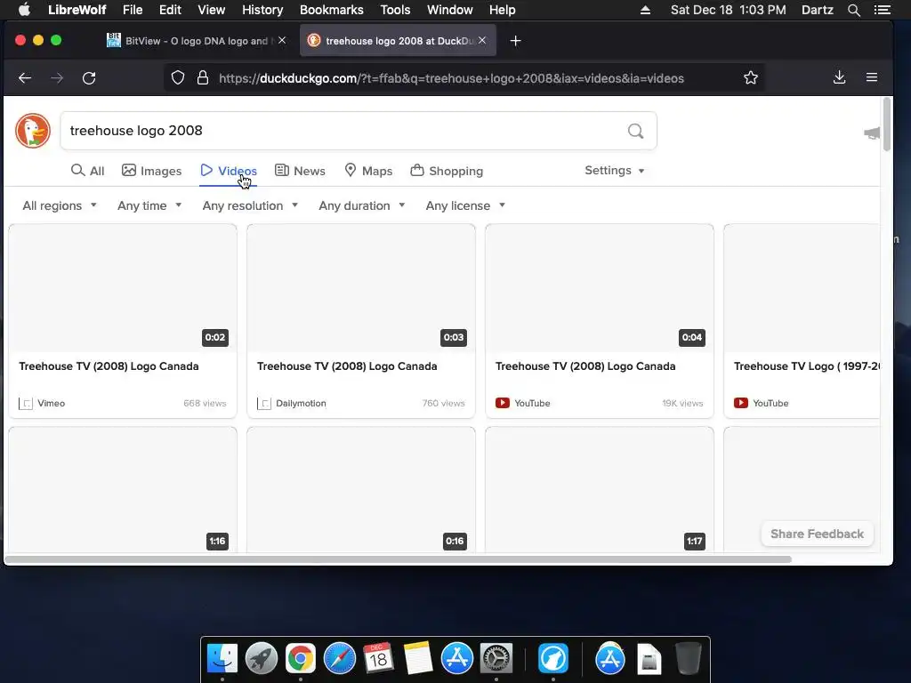Open Launchpad rocket in the dock
The height and width of the screenshot is (683, 911).
262,659
